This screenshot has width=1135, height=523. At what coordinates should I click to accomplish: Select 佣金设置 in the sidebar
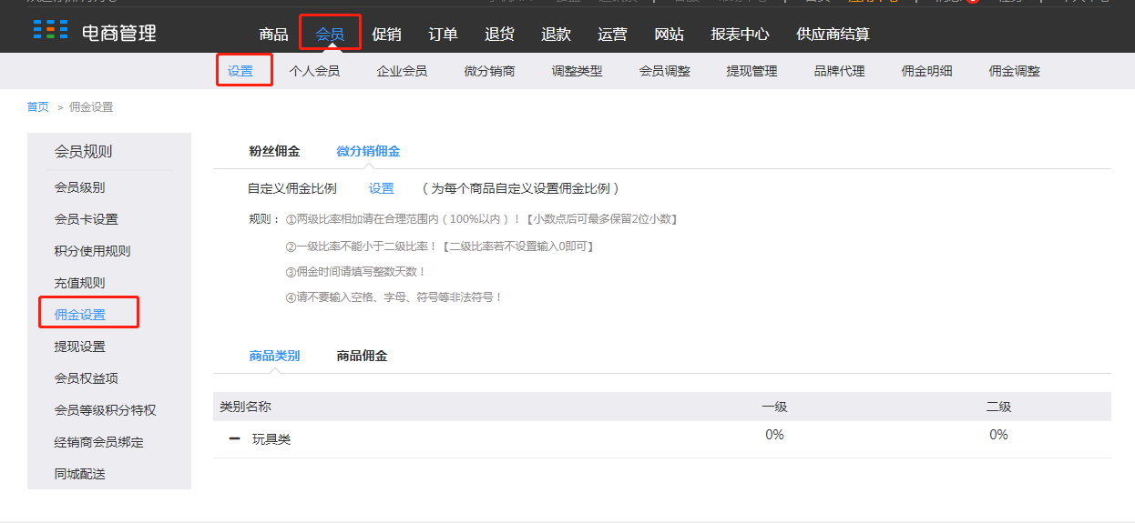click(79, 315)
